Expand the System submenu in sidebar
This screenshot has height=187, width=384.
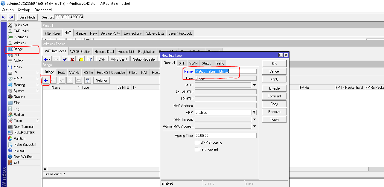click(38, 91)
